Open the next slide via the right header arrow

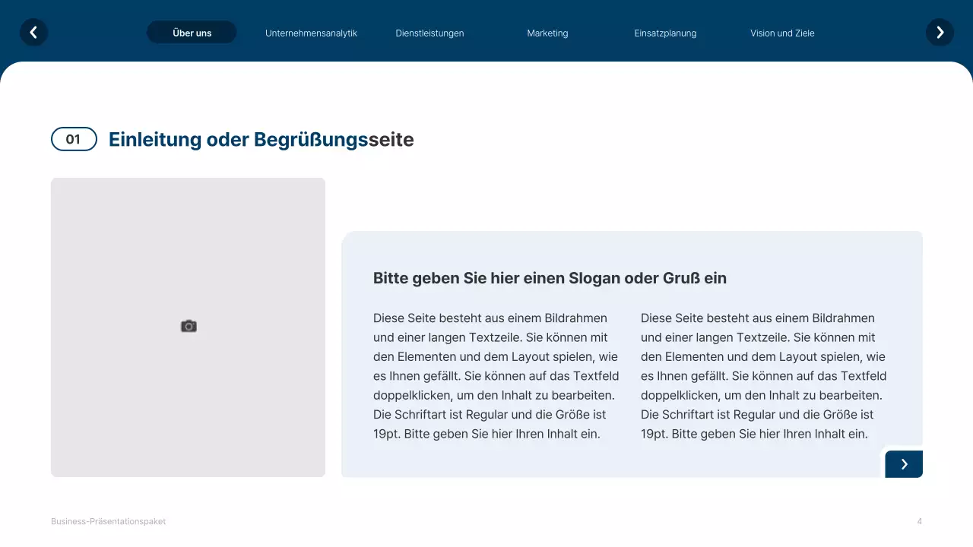tap(940, 33)
